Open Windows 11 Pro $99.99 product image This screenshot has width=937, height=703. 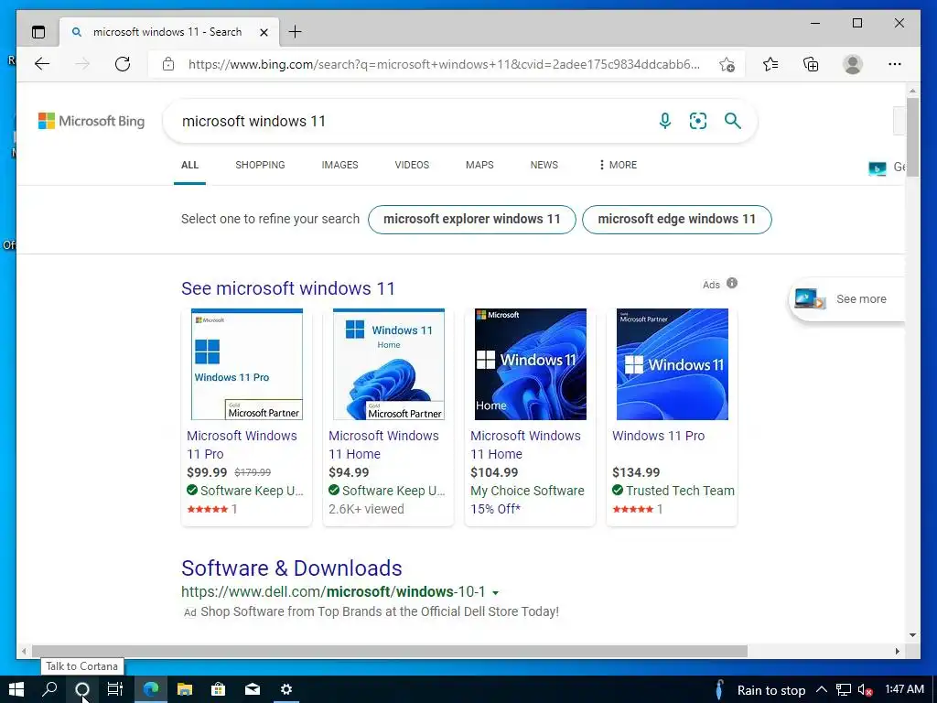coord(247,364)
